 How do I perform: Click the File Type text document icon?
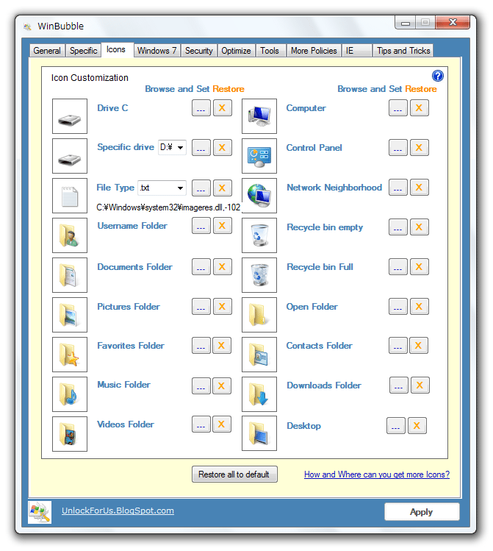(70, 196)
